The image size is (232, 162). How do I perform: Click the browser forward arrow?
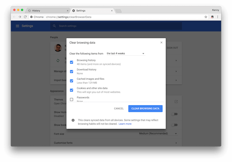tap(20, 17)
